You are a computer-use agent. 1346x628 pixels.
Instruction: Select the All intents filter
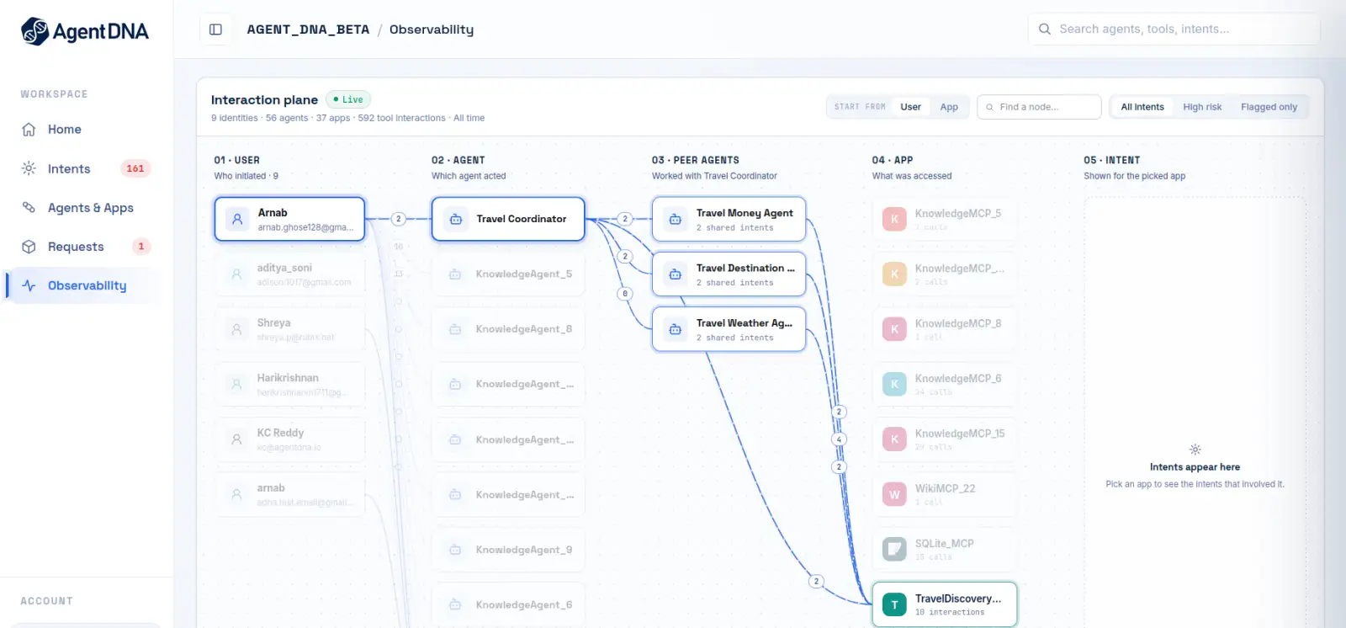(x=1142, y=107)
